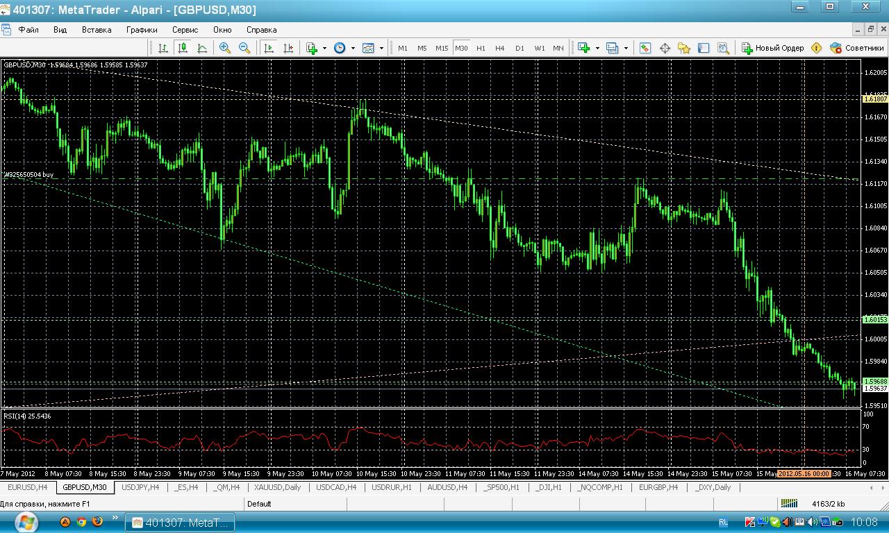Select the M5 timeframe
Screen dimensions: 889x533
coord(422,48)
